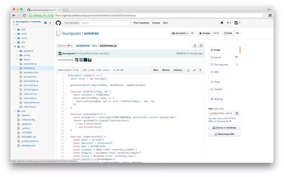
Task: Collapse the Octotree sidebar with the chevron
Action: (x=50, y=23)
